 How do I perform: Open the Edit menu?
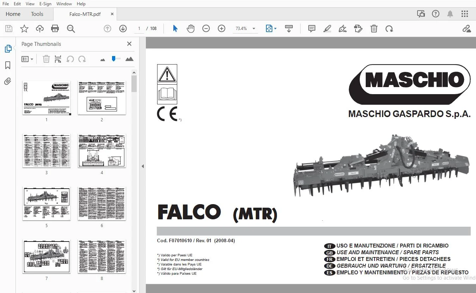[17, 4]
